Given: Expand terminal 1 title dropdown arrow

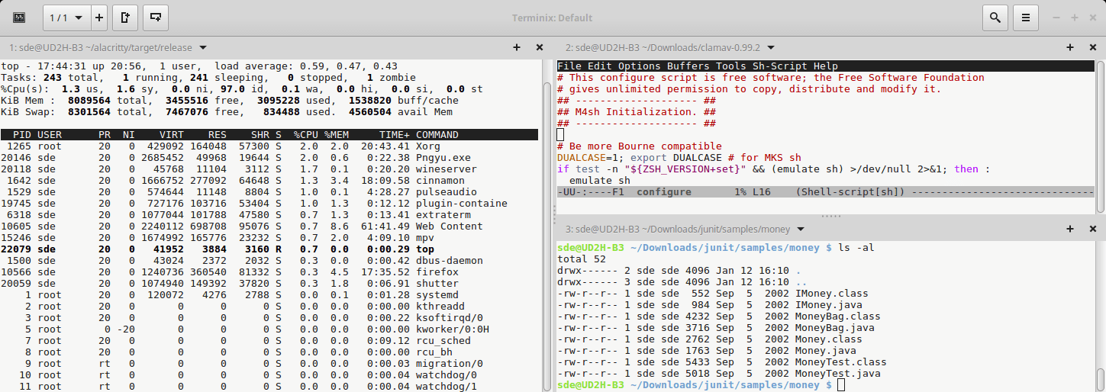Looking at the screenshot, I should pyautogui.click(x=203, y=47).
